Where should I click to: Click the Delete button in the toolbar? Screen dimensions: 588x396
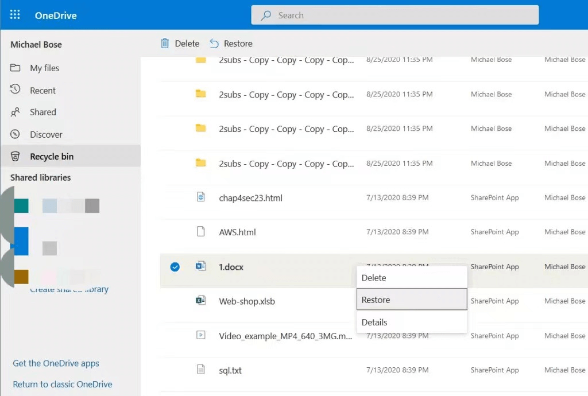tap(180, 44)
